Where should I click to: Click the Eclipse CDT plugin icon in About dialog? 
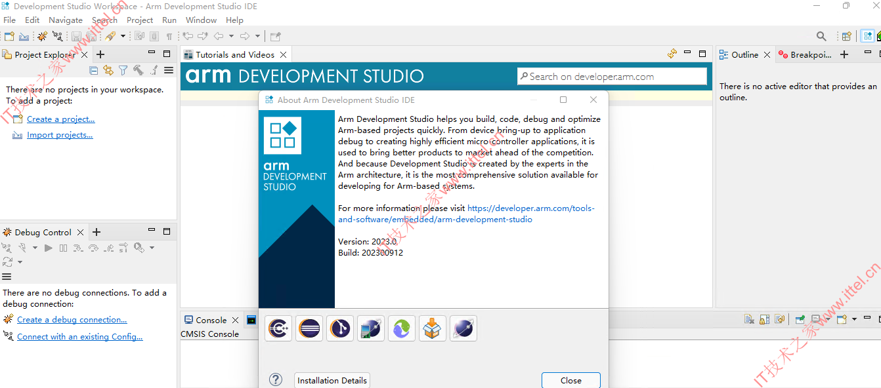pos(278,328)
